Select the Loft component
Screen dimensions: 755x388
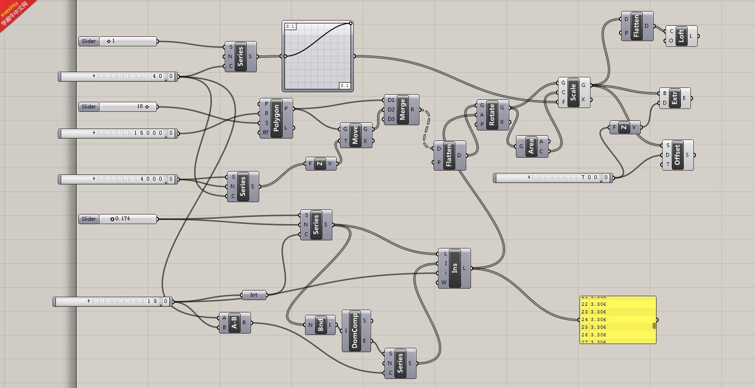point(681,36)
